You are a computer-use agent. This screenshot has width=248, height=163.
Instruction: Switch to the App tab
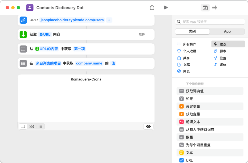(x=227, y=31)
